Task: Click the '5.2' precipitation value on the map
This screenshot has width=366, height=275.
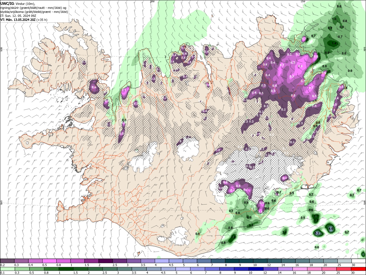Action: click(x=317, y=233)
